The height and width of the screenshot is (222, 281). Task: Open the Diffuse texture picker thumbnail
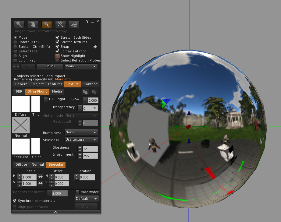tap(21, 104)
